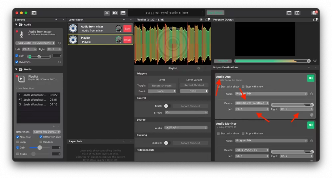Click microphone icon of Audio from mixer source
This screenshot has width=332, height=178.
point(22,34)
